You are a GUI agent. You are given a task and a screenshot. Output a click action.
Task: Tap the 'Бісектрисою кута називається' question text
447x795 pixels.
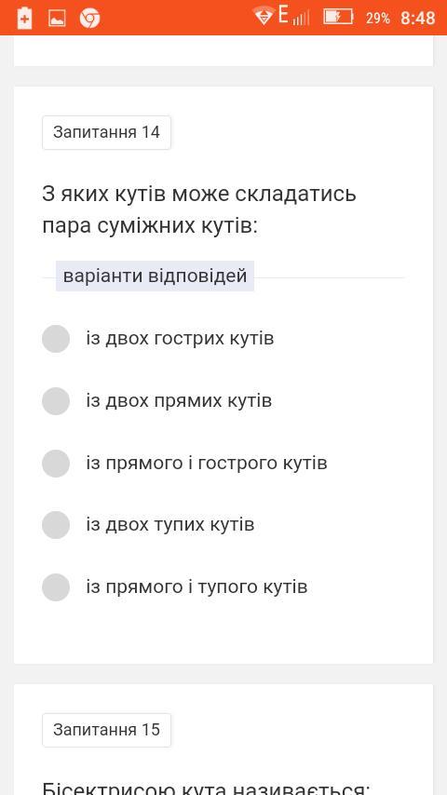206,788
